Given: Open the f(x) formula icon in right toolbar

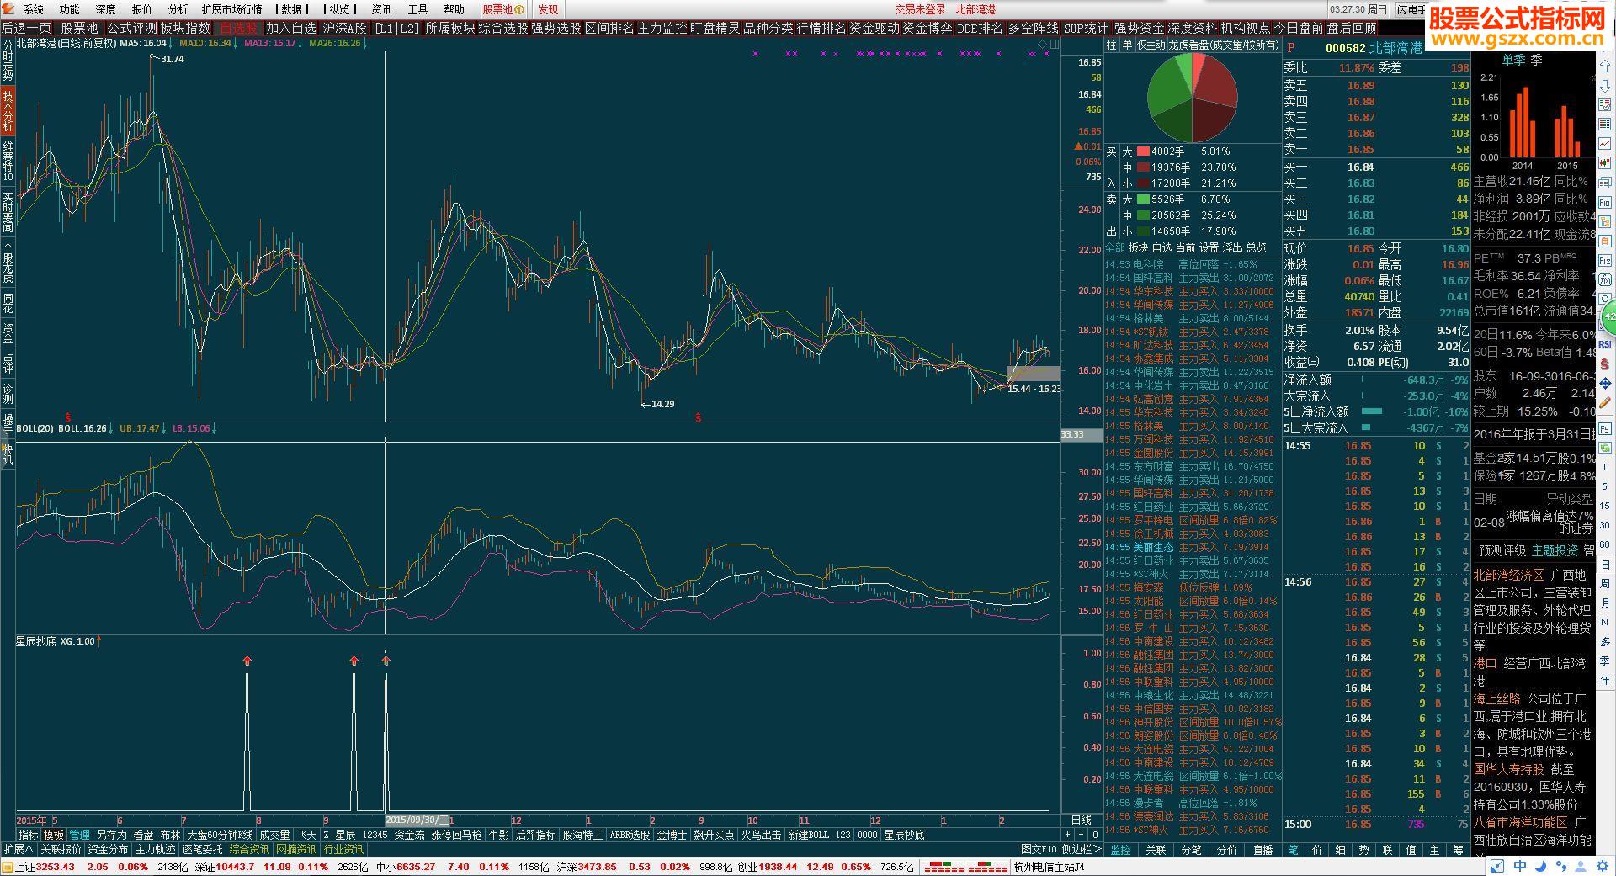Looking at the screenshot, I should point(1605,281).
